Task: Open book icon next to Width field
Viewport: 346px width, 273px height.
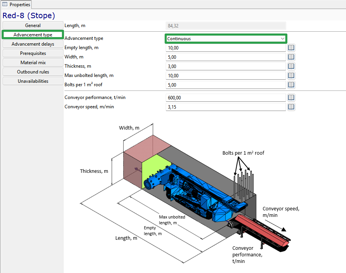Action: tap(291, 57)
